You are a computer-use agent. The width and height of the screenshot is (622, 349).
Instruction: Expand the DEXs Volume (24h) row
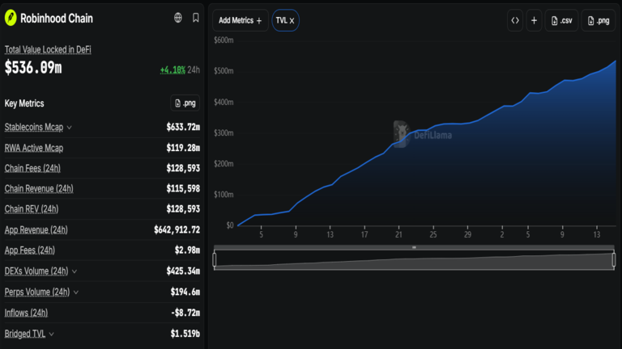[x=75, y=271]
